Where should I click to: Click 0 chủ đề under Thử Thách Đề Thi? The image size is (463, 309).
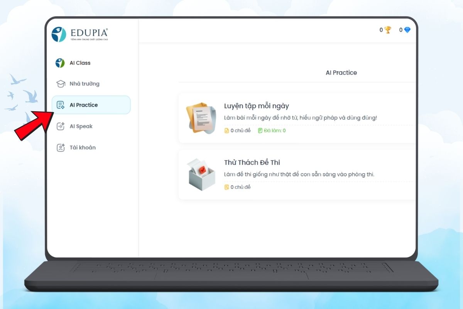tap(237, 187)
